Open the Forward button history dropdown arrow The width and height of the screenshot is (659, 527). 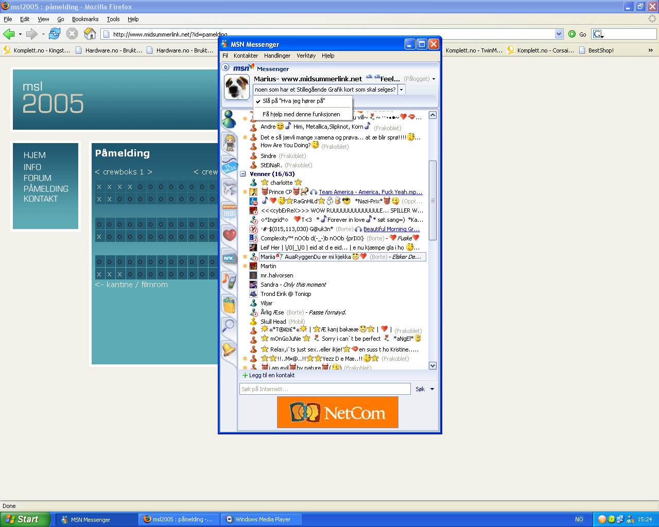click(43, 34)
